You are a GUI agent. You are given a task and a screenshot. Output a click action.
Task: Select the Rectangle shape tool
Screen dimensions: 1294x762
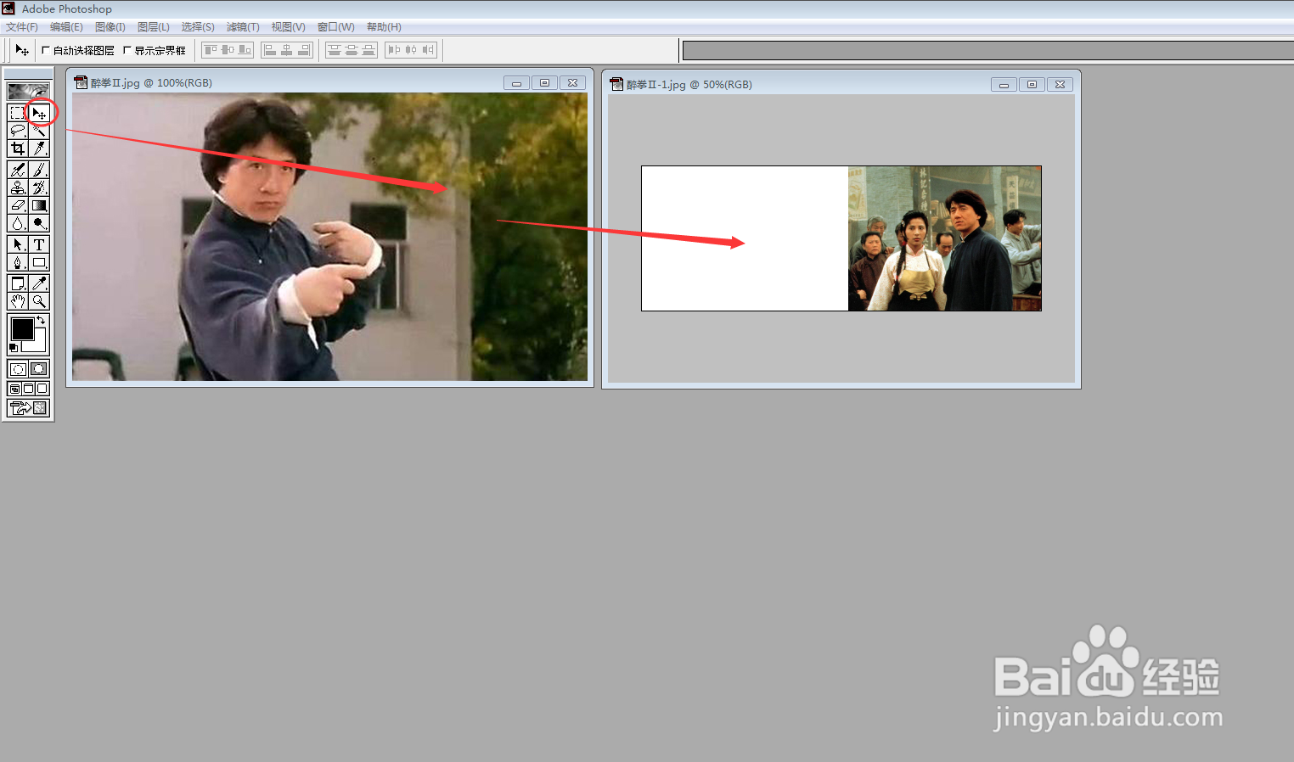[x=39, y=262]
